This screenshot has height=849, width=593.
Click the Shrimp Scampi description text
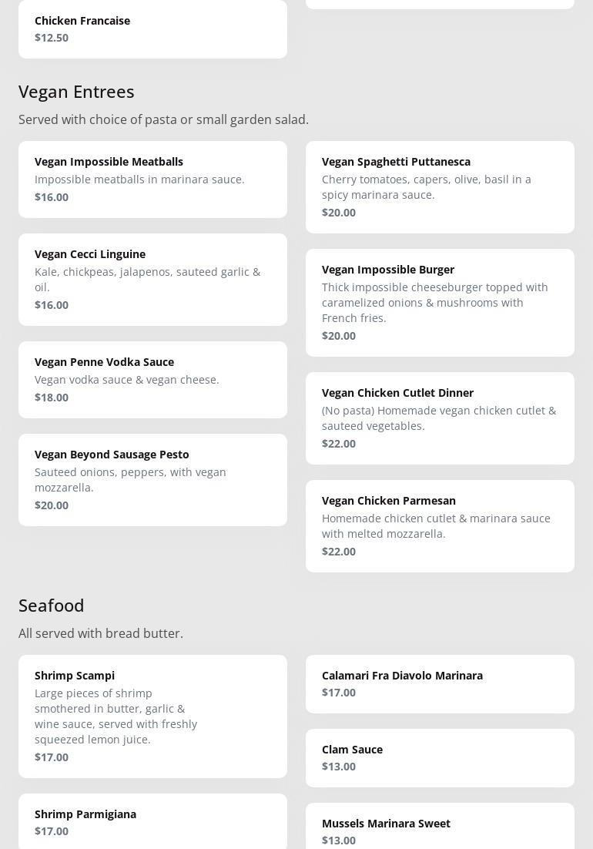[116, 716]
